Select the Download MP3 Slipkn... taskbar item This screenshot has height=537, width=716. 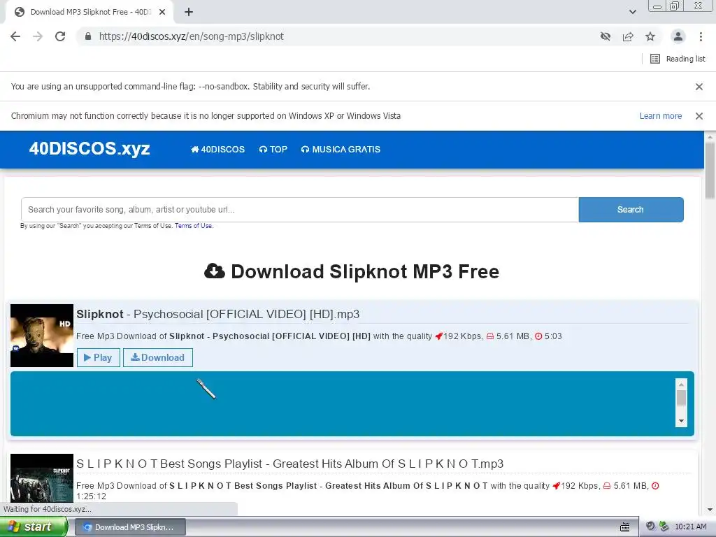click(x=130, y=527)
